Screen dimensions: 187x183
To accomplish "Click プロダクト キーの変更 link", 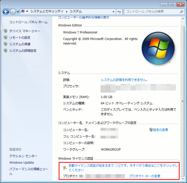I will (x=145, y=176).
